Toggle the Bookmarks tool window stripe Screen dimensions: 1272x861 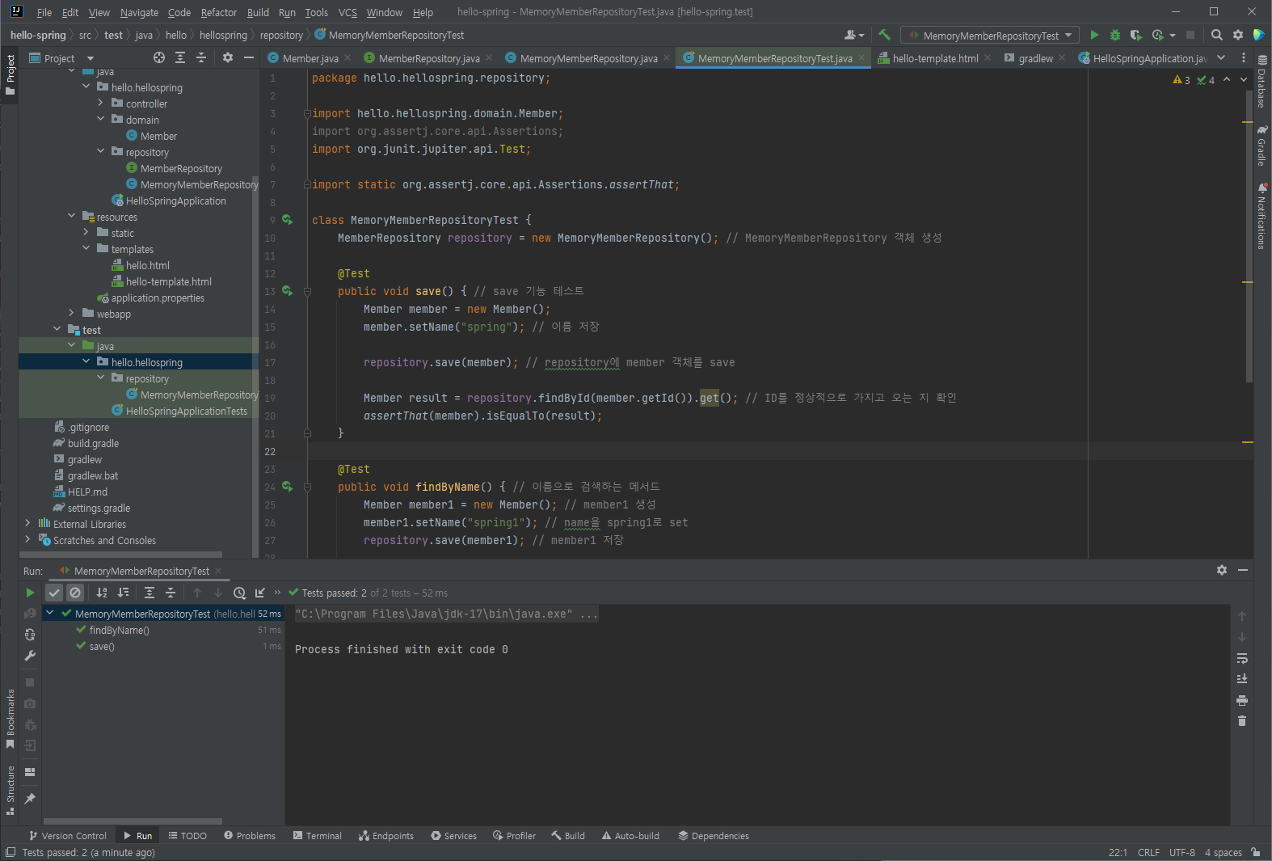pos(11,719)
